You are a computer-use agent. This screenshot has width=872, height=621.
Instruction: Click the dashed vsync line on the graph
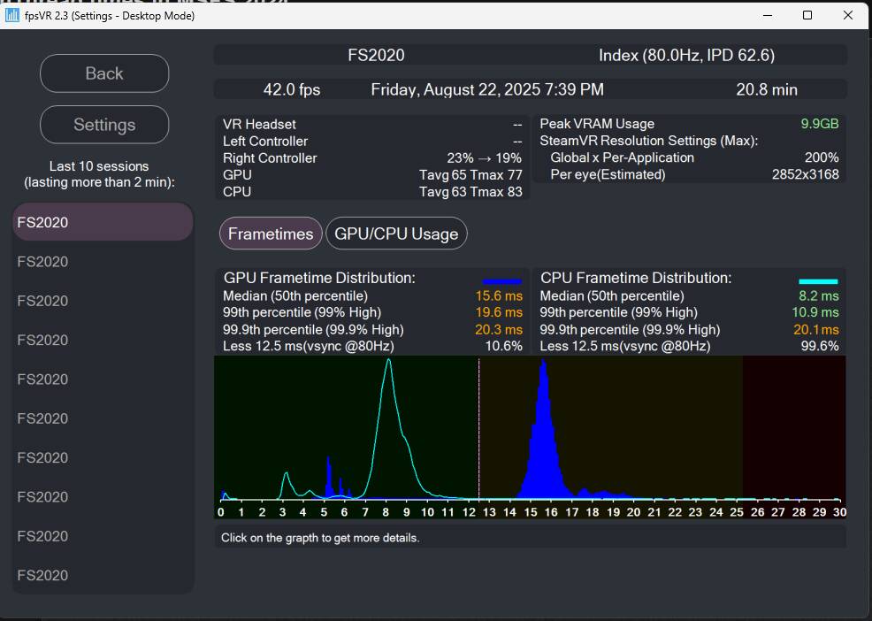coord(478,428)
